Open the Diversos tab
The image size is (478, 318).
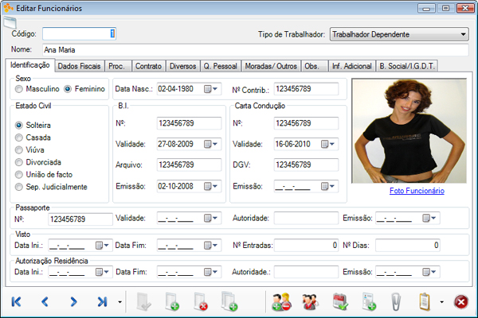coord(183,66)
